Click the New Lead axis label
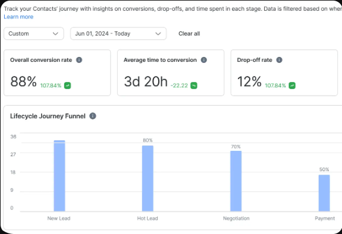This screenshot has height=234, width=342. [59, 219]
